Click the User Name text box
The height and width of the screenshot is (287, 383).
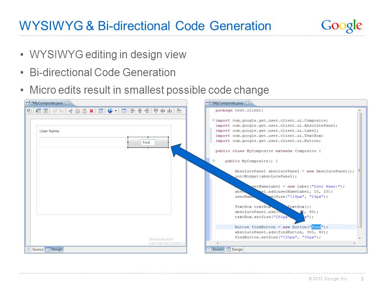click(x=83, y=142)
